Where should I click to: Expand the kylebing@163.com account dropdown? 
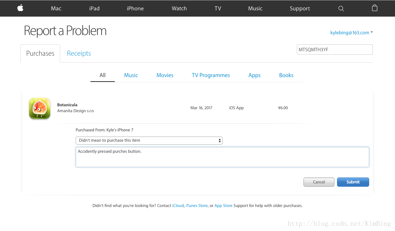(x=351, y=33)
